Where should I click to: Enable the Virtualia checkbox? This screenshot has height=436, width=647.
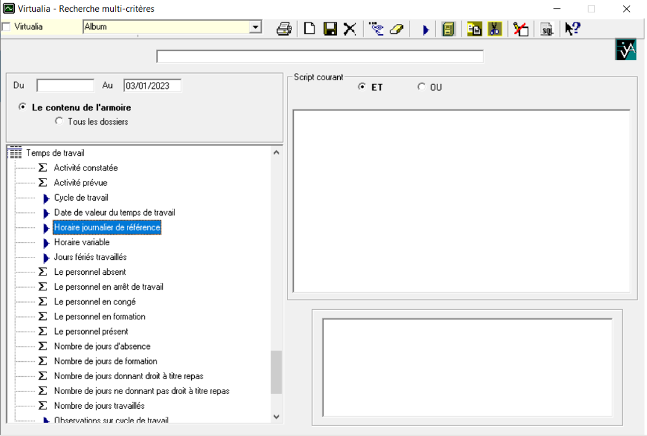pyautogui.click(x=7, y=27)
